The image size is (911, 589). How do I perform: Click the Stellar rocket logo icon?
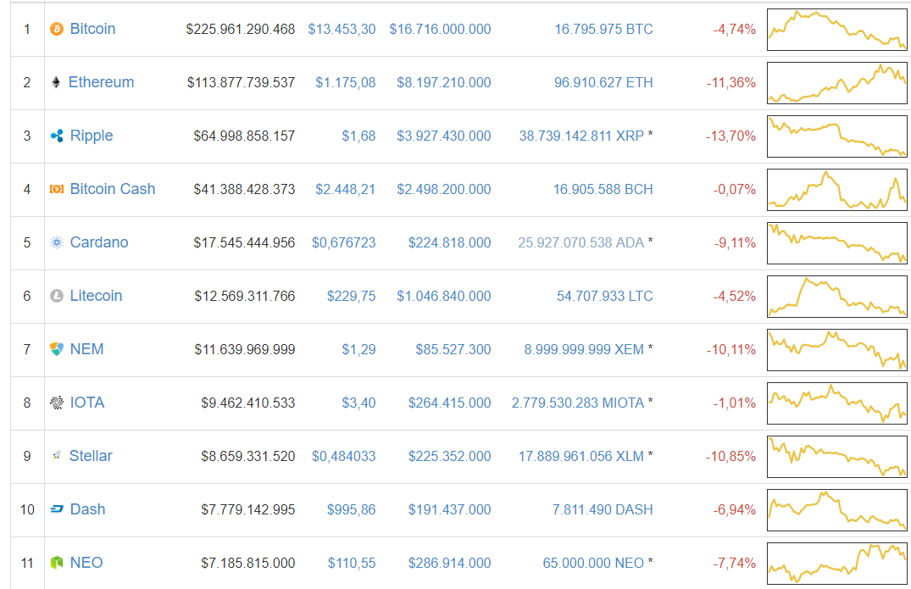pos(57,457)
